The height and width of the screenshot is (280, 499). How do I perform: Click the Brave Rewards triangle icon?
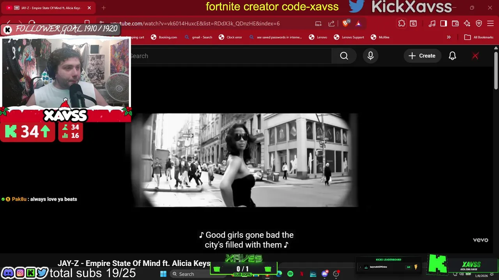click(358, 23)
